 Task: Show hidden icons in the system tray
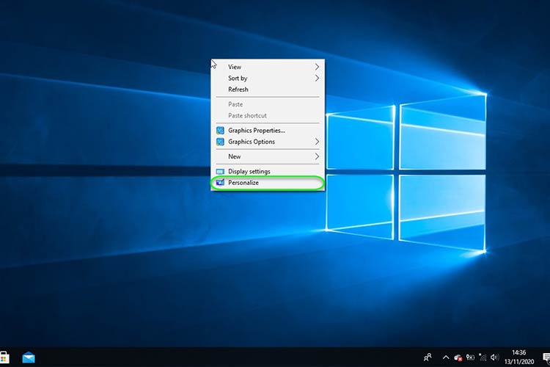coord(446,357)
